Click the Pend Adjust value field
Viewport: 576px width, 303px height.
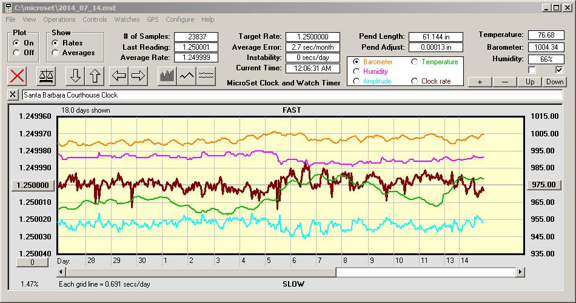[436, 47]
